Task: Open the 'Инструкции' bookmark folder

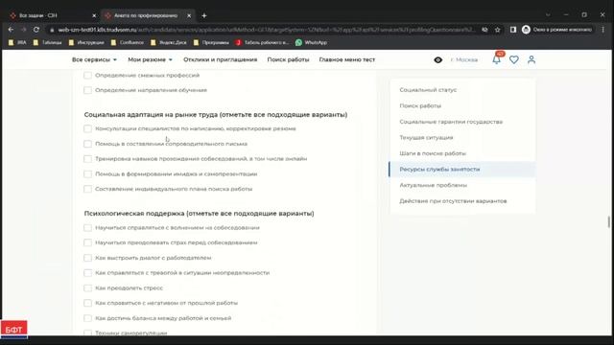Action: [86, 42]
